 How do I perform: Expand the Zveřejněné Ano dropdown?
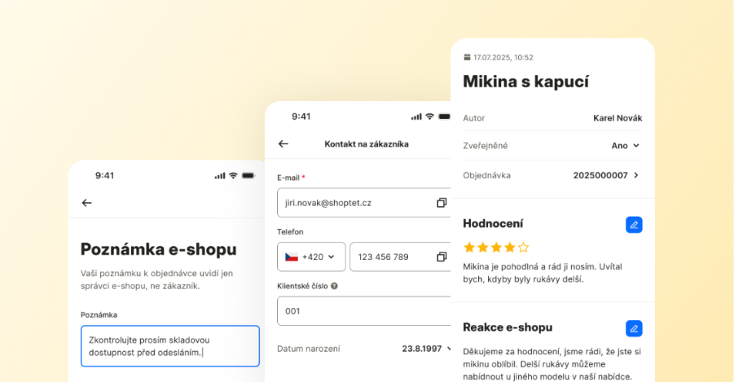626,146
